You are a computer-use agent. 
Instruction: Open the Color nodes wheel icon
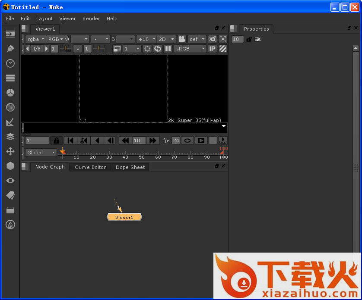[x=10, y=93]
